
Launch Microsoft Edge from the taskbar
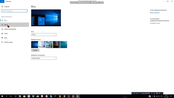[x=15, y=96]
